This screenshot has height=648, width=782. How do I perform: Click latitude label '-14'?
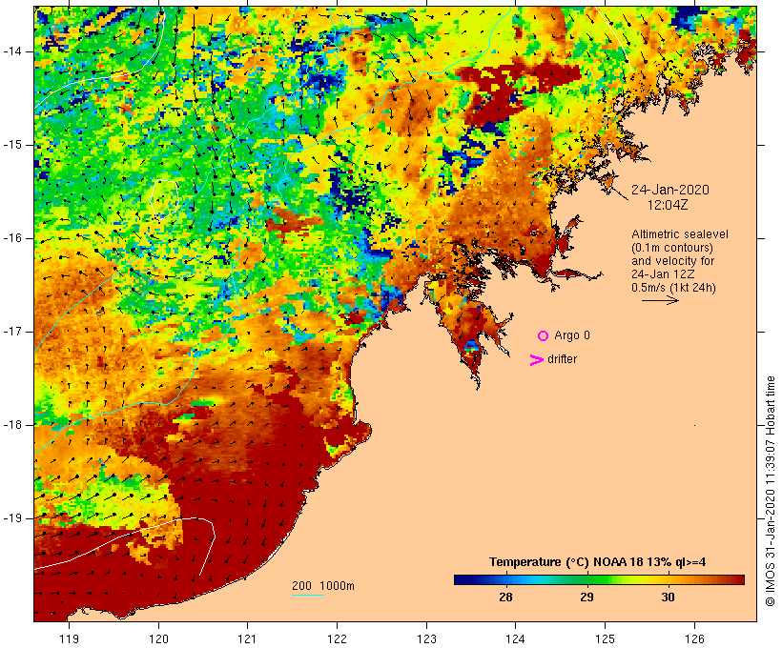tap(12, 51)
